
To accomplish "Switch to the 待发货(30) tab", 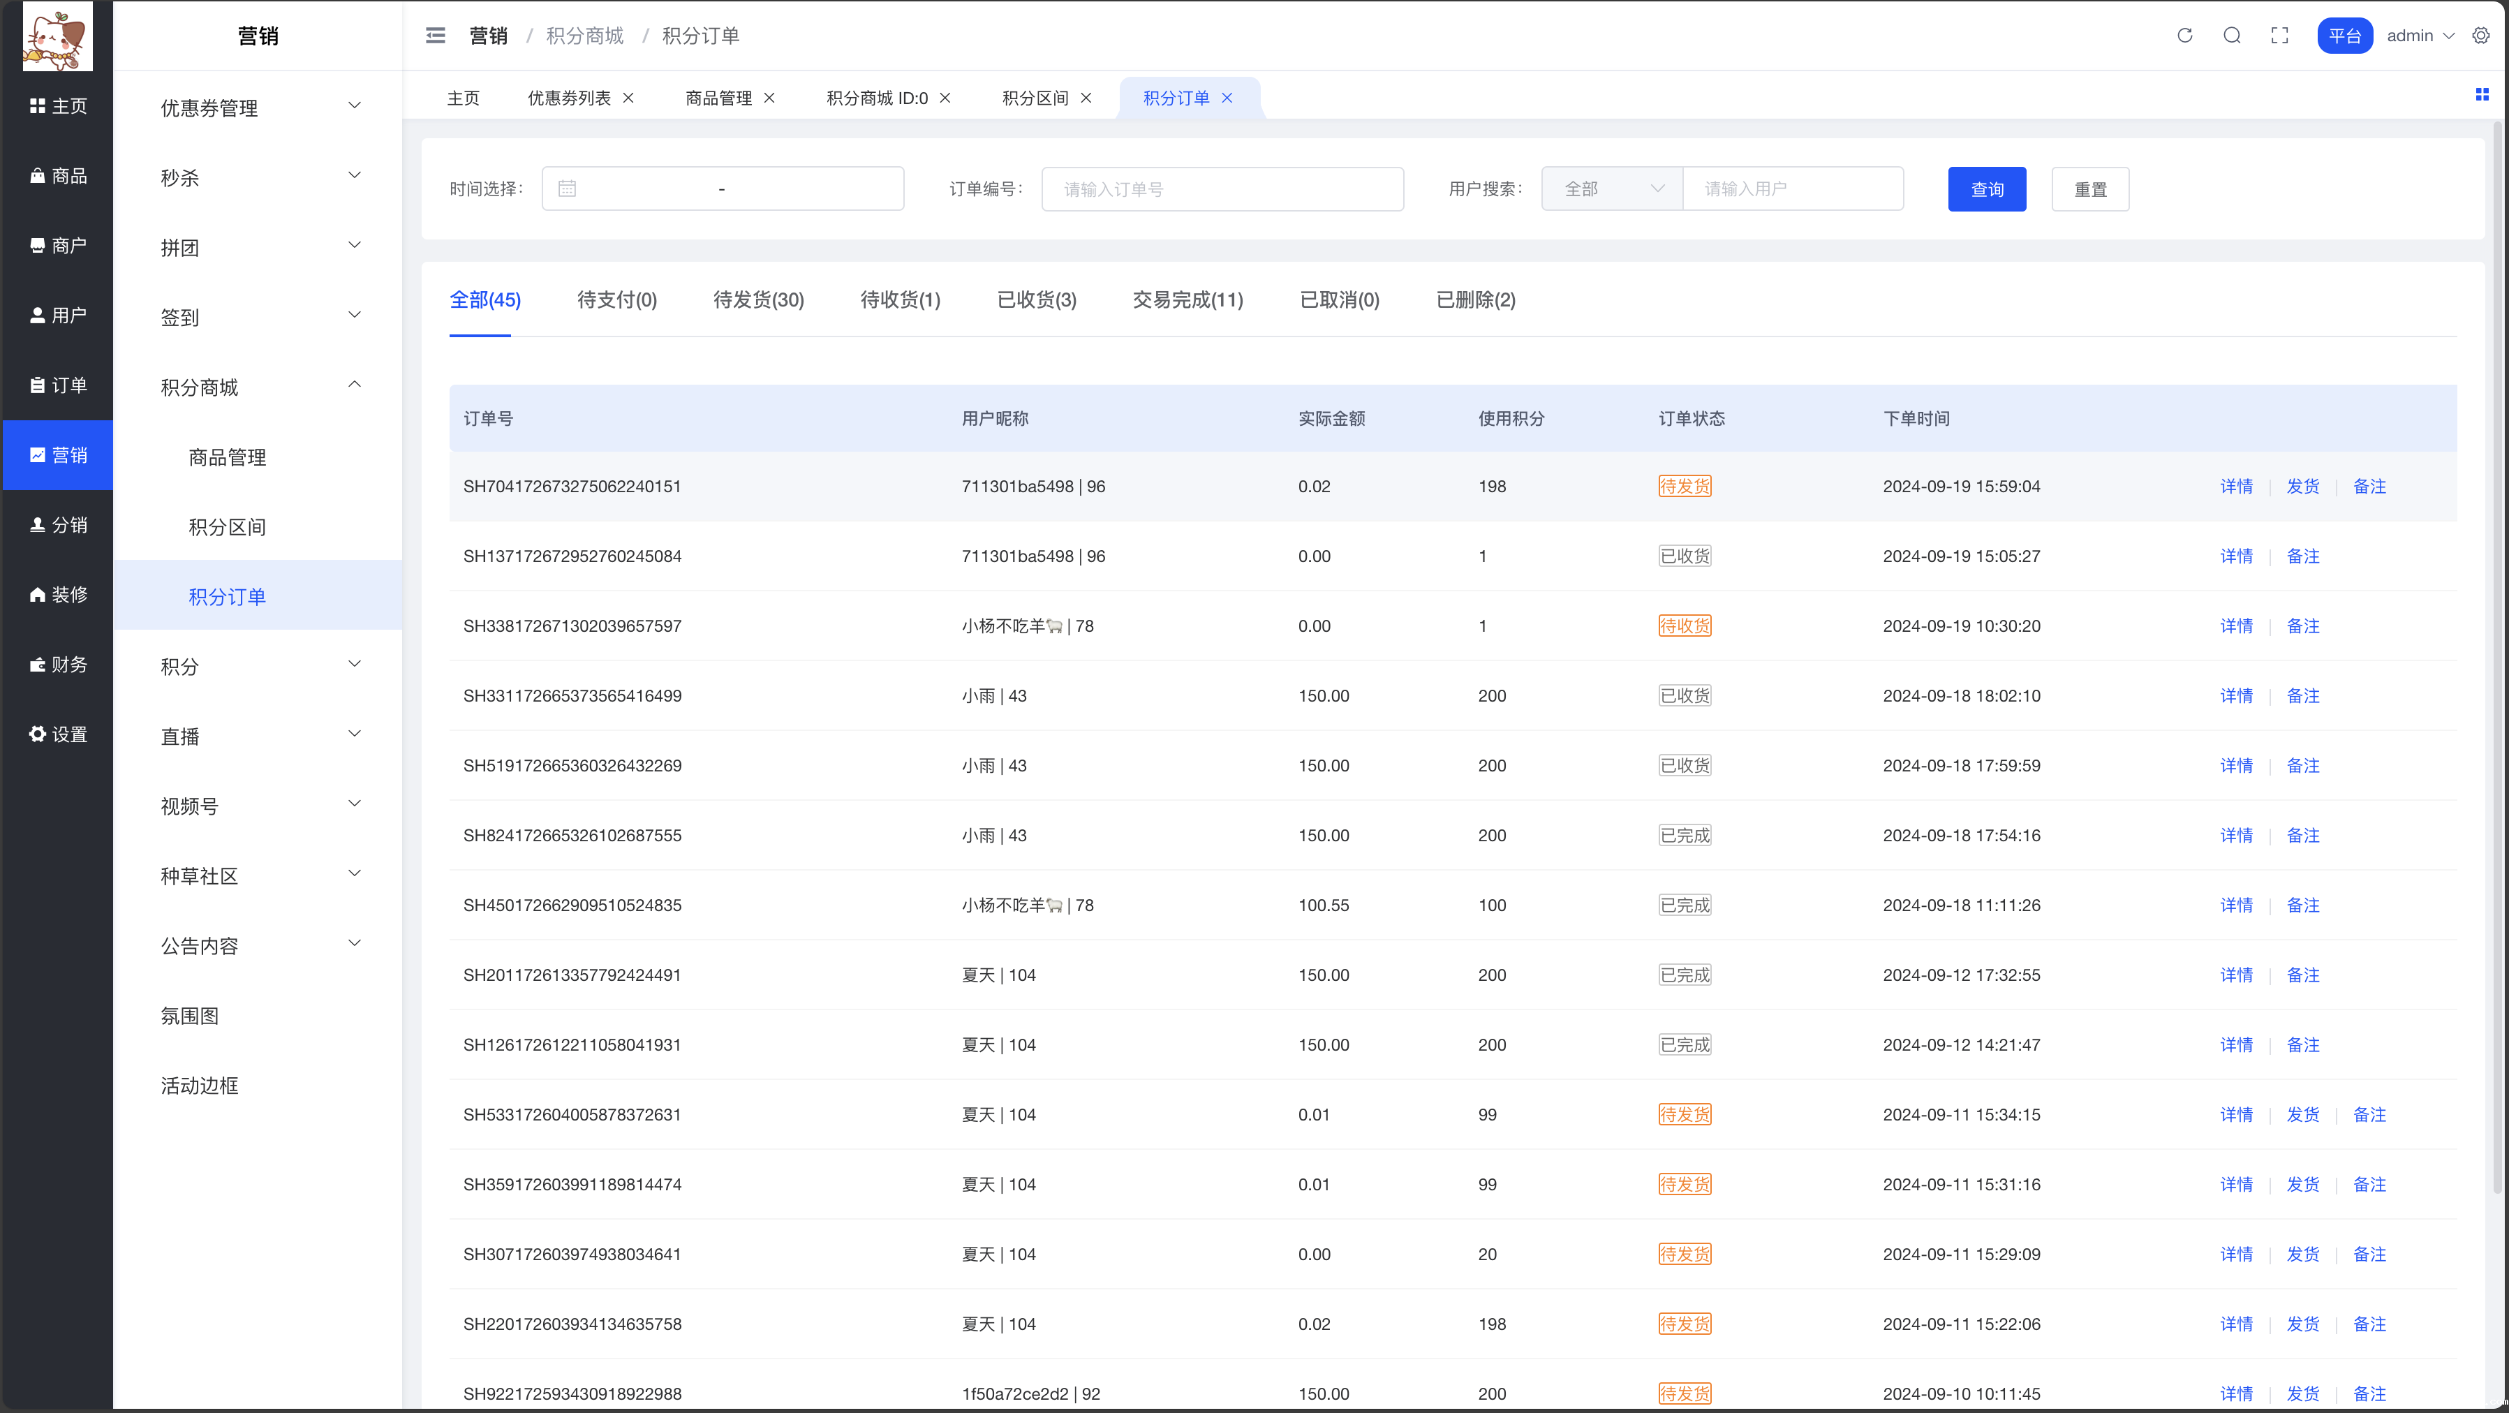I will coord(759,300).
